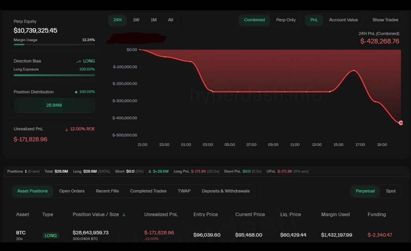The image size is (411, 251).
Task: Click the Margin Usage progress bar
Action: (x=54, y=45)
